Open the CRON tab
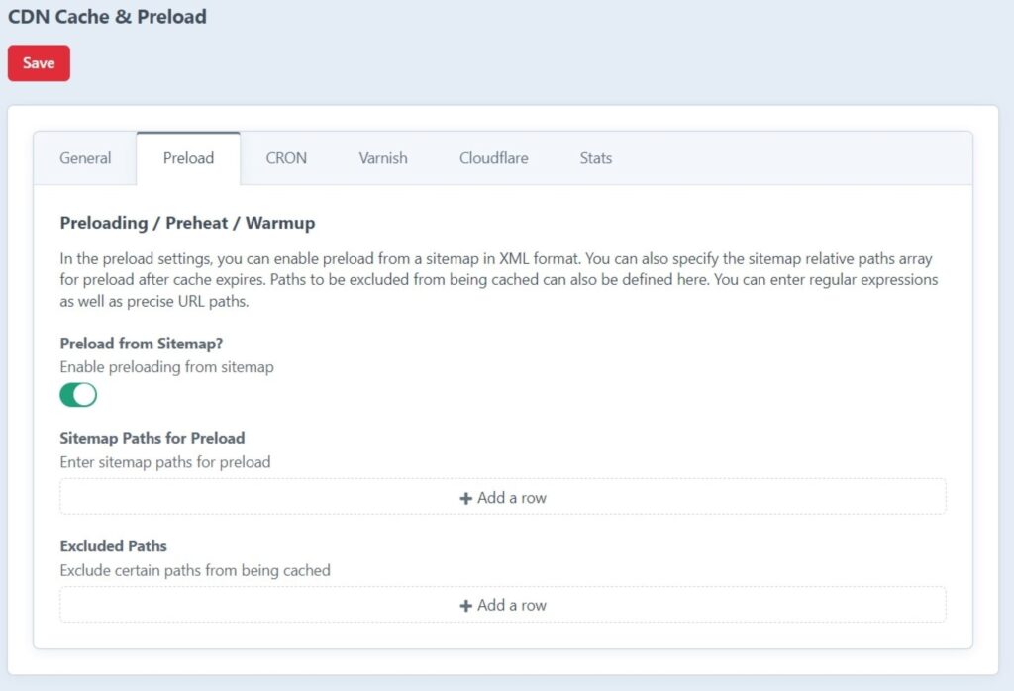Image resolution: width=1014 pixels, height=691 pixels. [x=285, y=158]
